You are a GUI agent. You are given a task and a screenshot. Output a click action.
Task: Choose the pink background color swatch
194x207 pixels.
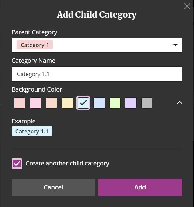(35, 103)
